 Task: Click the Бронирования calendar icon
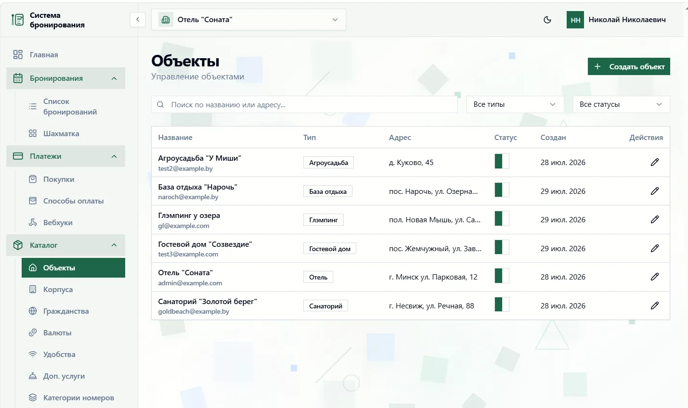18,78
